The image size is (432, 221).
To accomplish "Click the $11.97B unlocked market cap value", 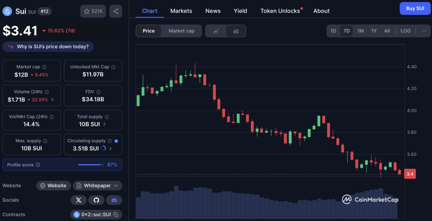I will (93, 74).
